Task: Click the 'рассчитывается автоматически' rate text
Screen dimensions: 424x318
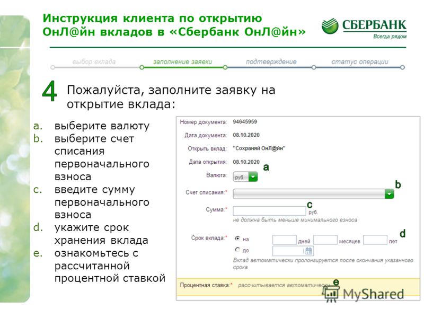Action: pyautogui.click(x=284, y=285)
